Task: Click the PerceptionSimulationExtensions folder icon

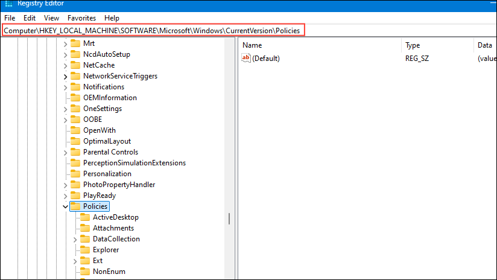Action: click(x=75, y=163)
